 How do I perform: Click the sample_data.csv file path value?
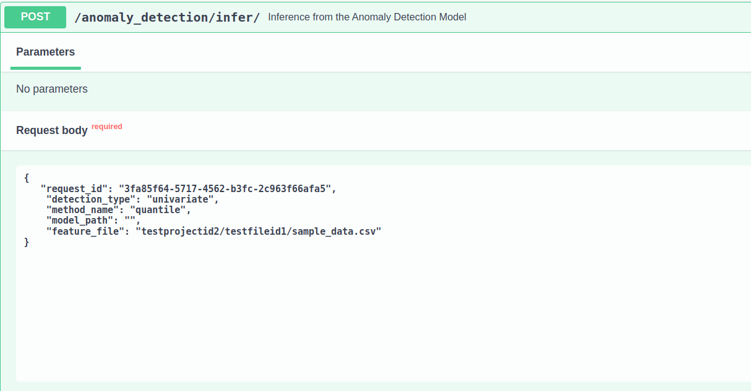pyautogui.click(x=259, y=232)
